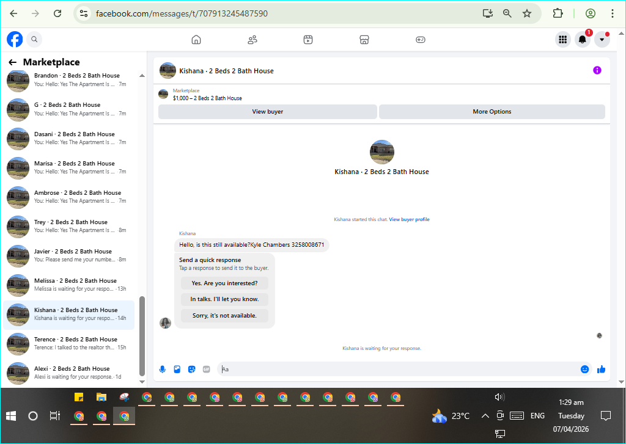Open Windows Start menu
This screenshot has height=444, width=626.
click(x=11, y=416)
